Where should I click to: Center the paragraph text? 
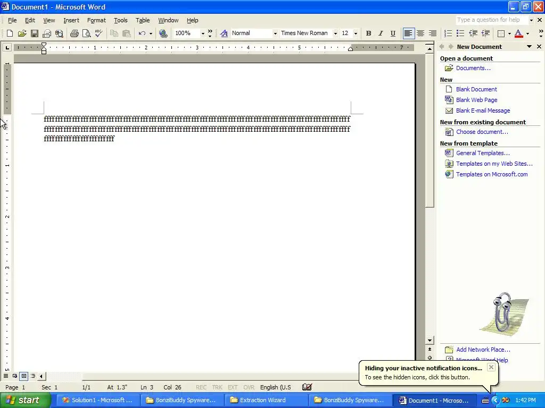point(420,33)
